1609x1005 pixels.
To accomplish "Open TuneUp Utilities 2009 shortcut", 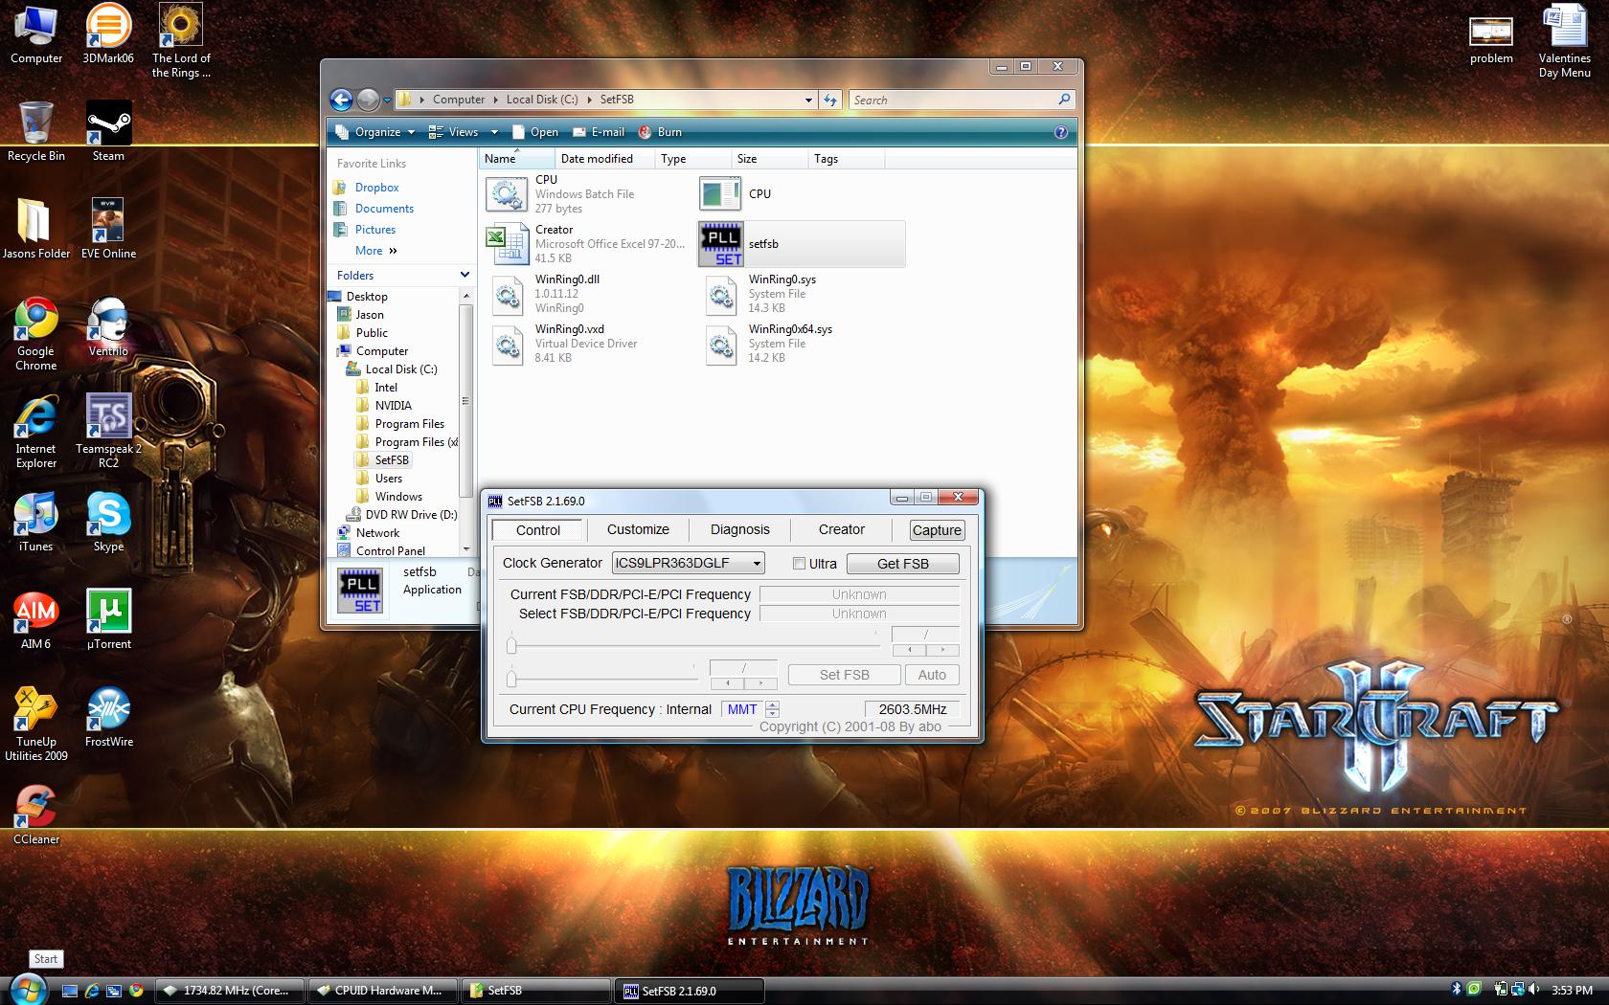I will [36, 724].
